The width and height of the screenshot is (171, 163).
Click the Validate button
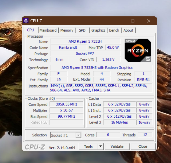click(x=117, y=147)
